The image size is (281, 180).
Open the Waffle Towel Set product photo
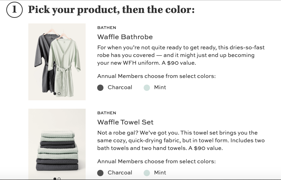pos(57,144)
